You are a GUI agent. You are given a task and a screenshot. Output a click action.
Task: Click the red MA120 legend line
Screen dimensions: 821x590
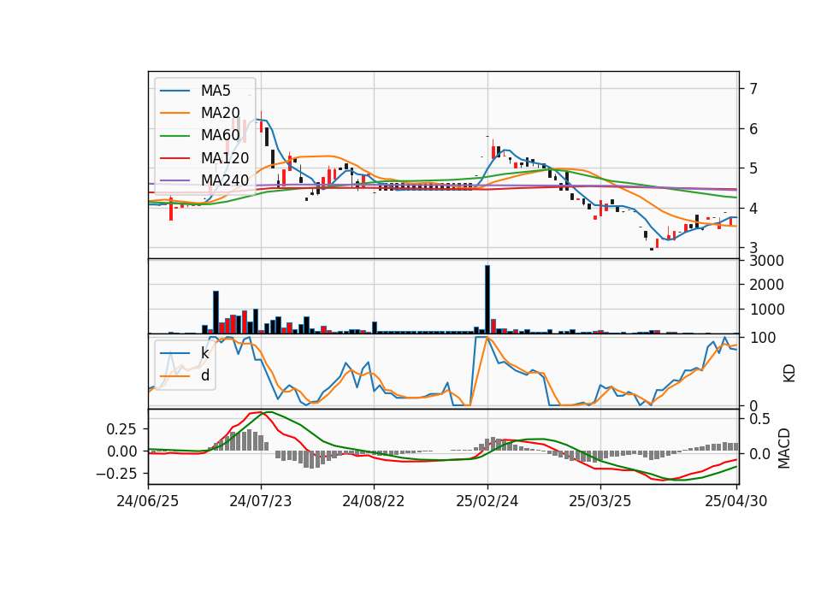(174, 158)
